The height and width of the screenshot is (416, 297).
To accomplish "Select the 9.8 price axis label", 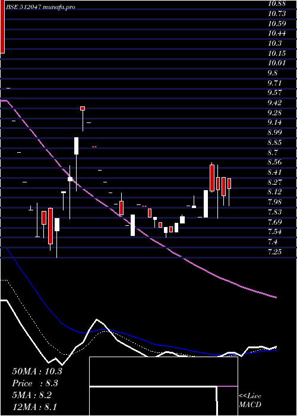I will click(x=273, y=73).
